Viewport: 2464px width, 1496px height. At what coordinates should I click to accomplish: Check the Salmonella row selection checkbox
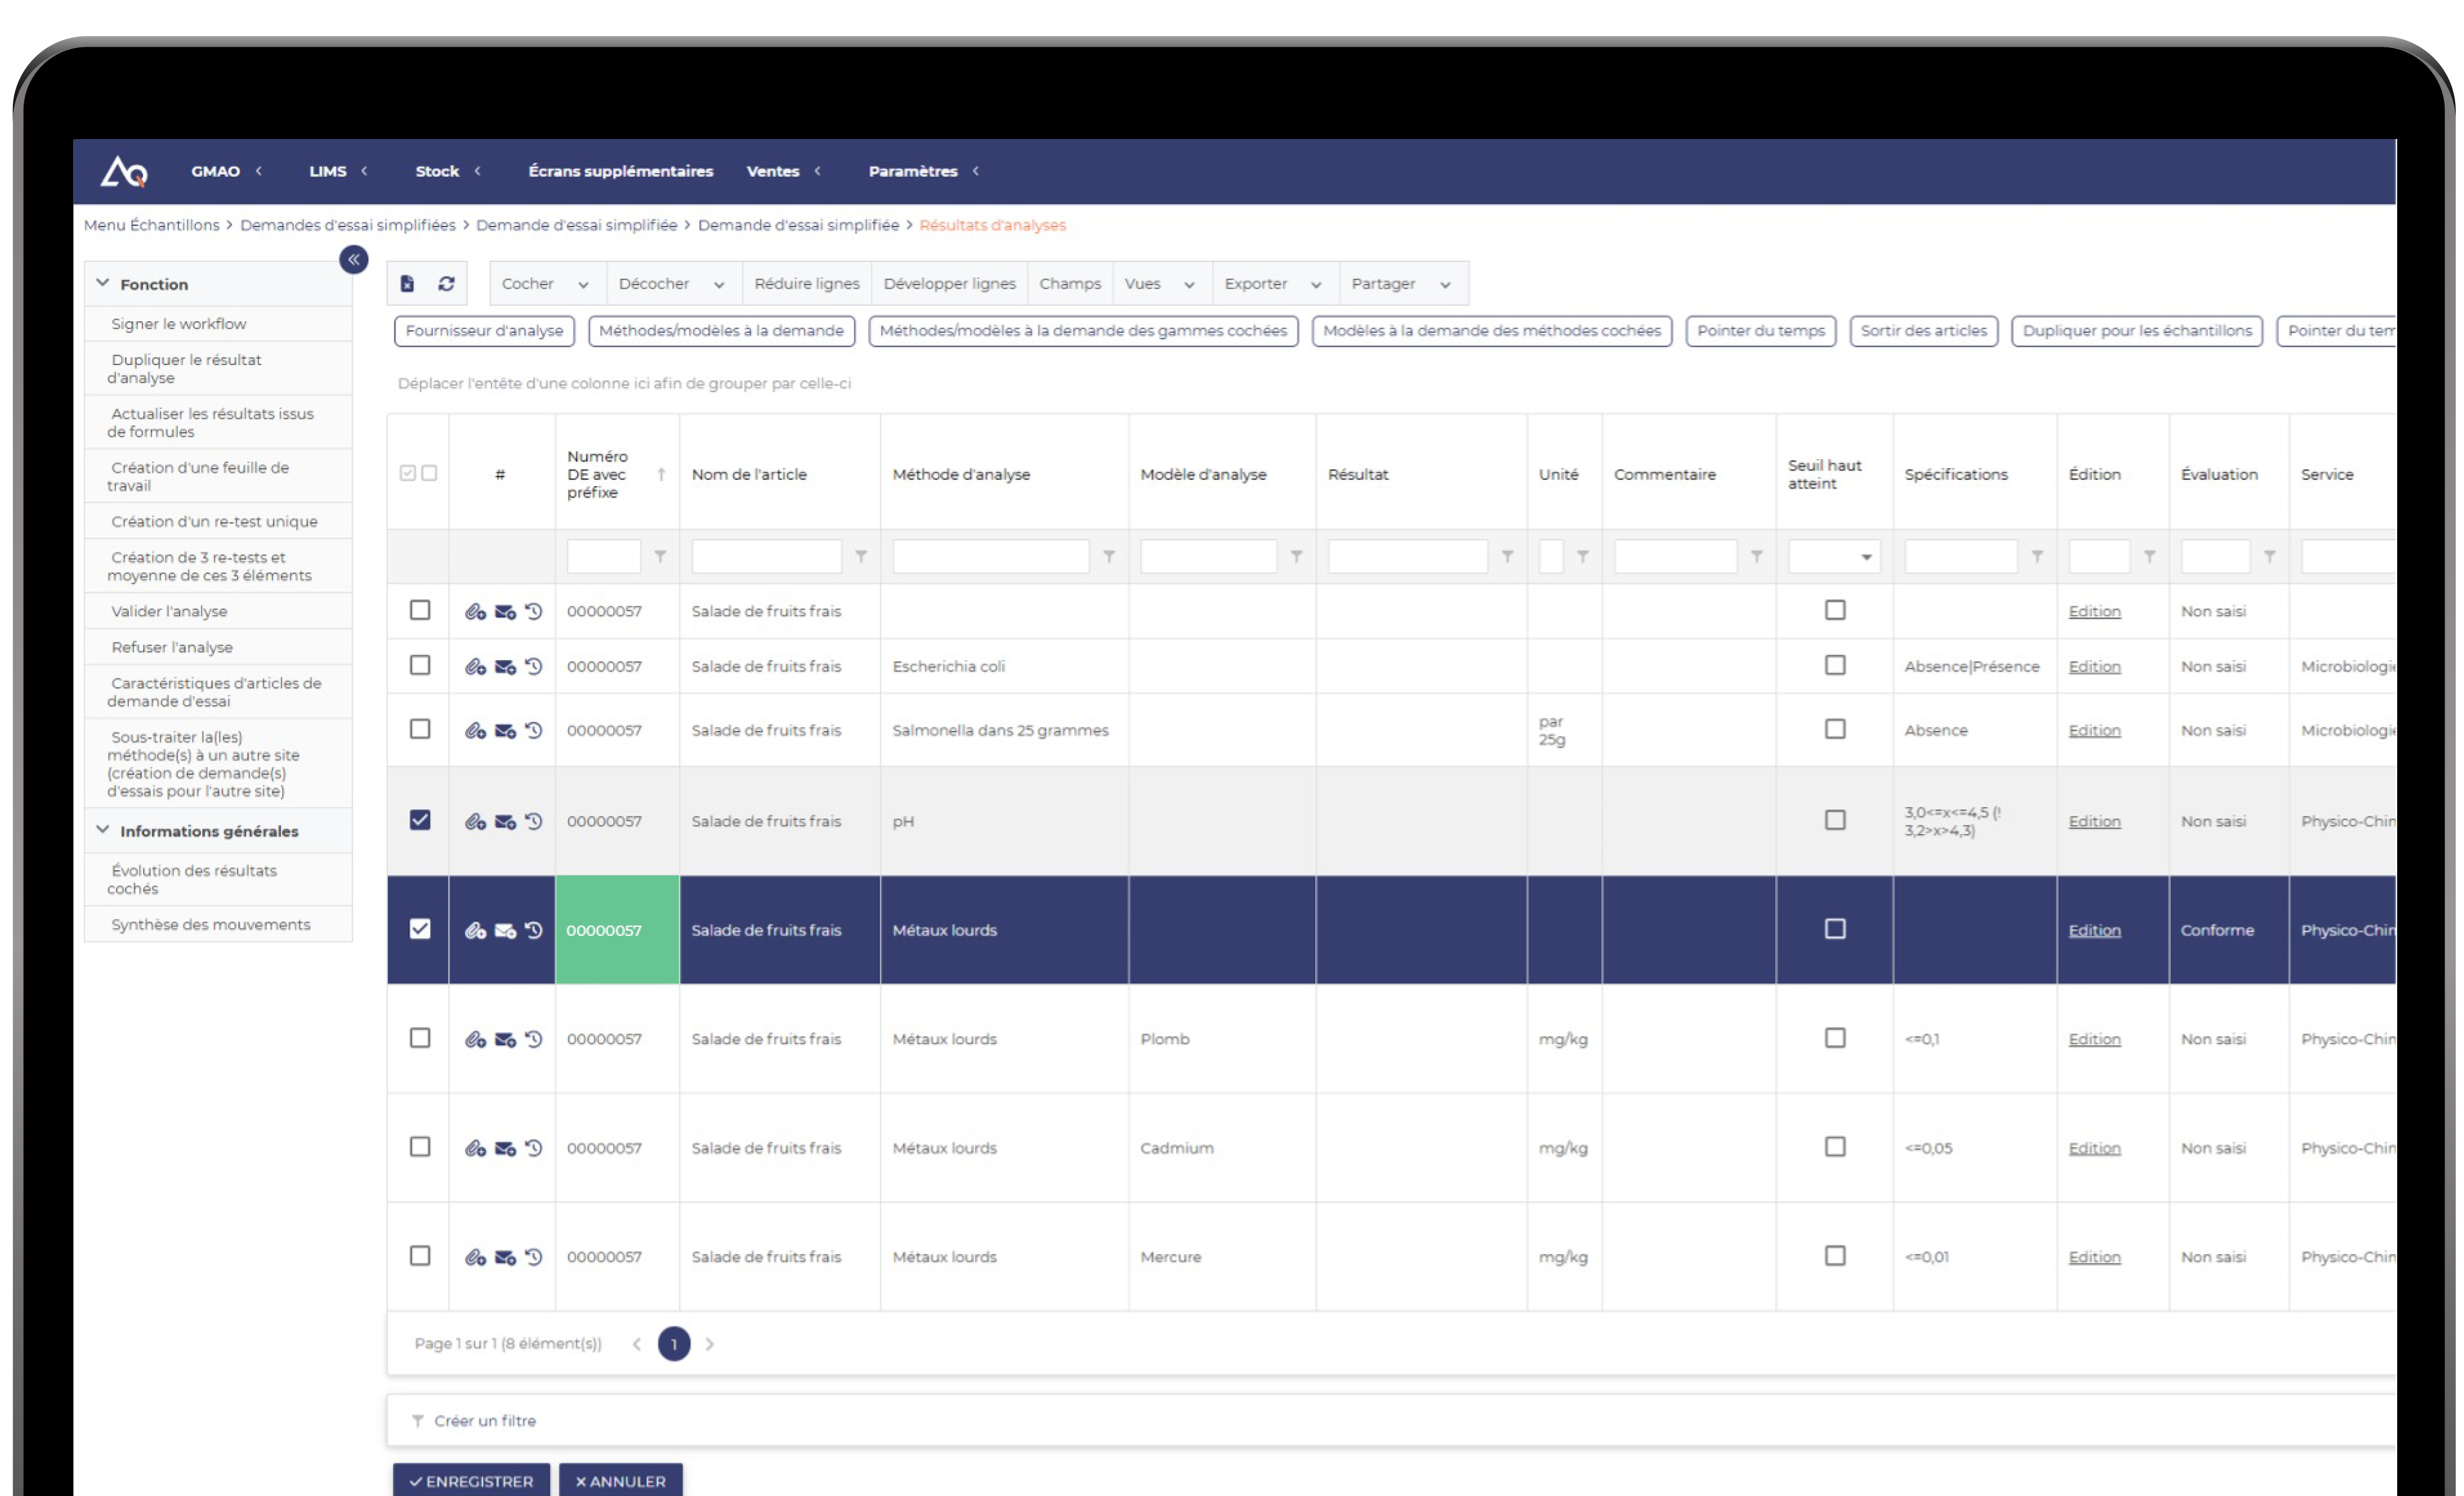[x=420, y=731]
